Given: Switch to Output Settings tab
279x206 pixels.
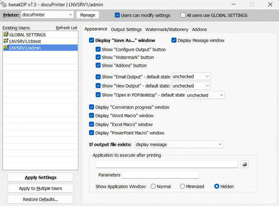Looking at the screenshot, I should 126,29.
